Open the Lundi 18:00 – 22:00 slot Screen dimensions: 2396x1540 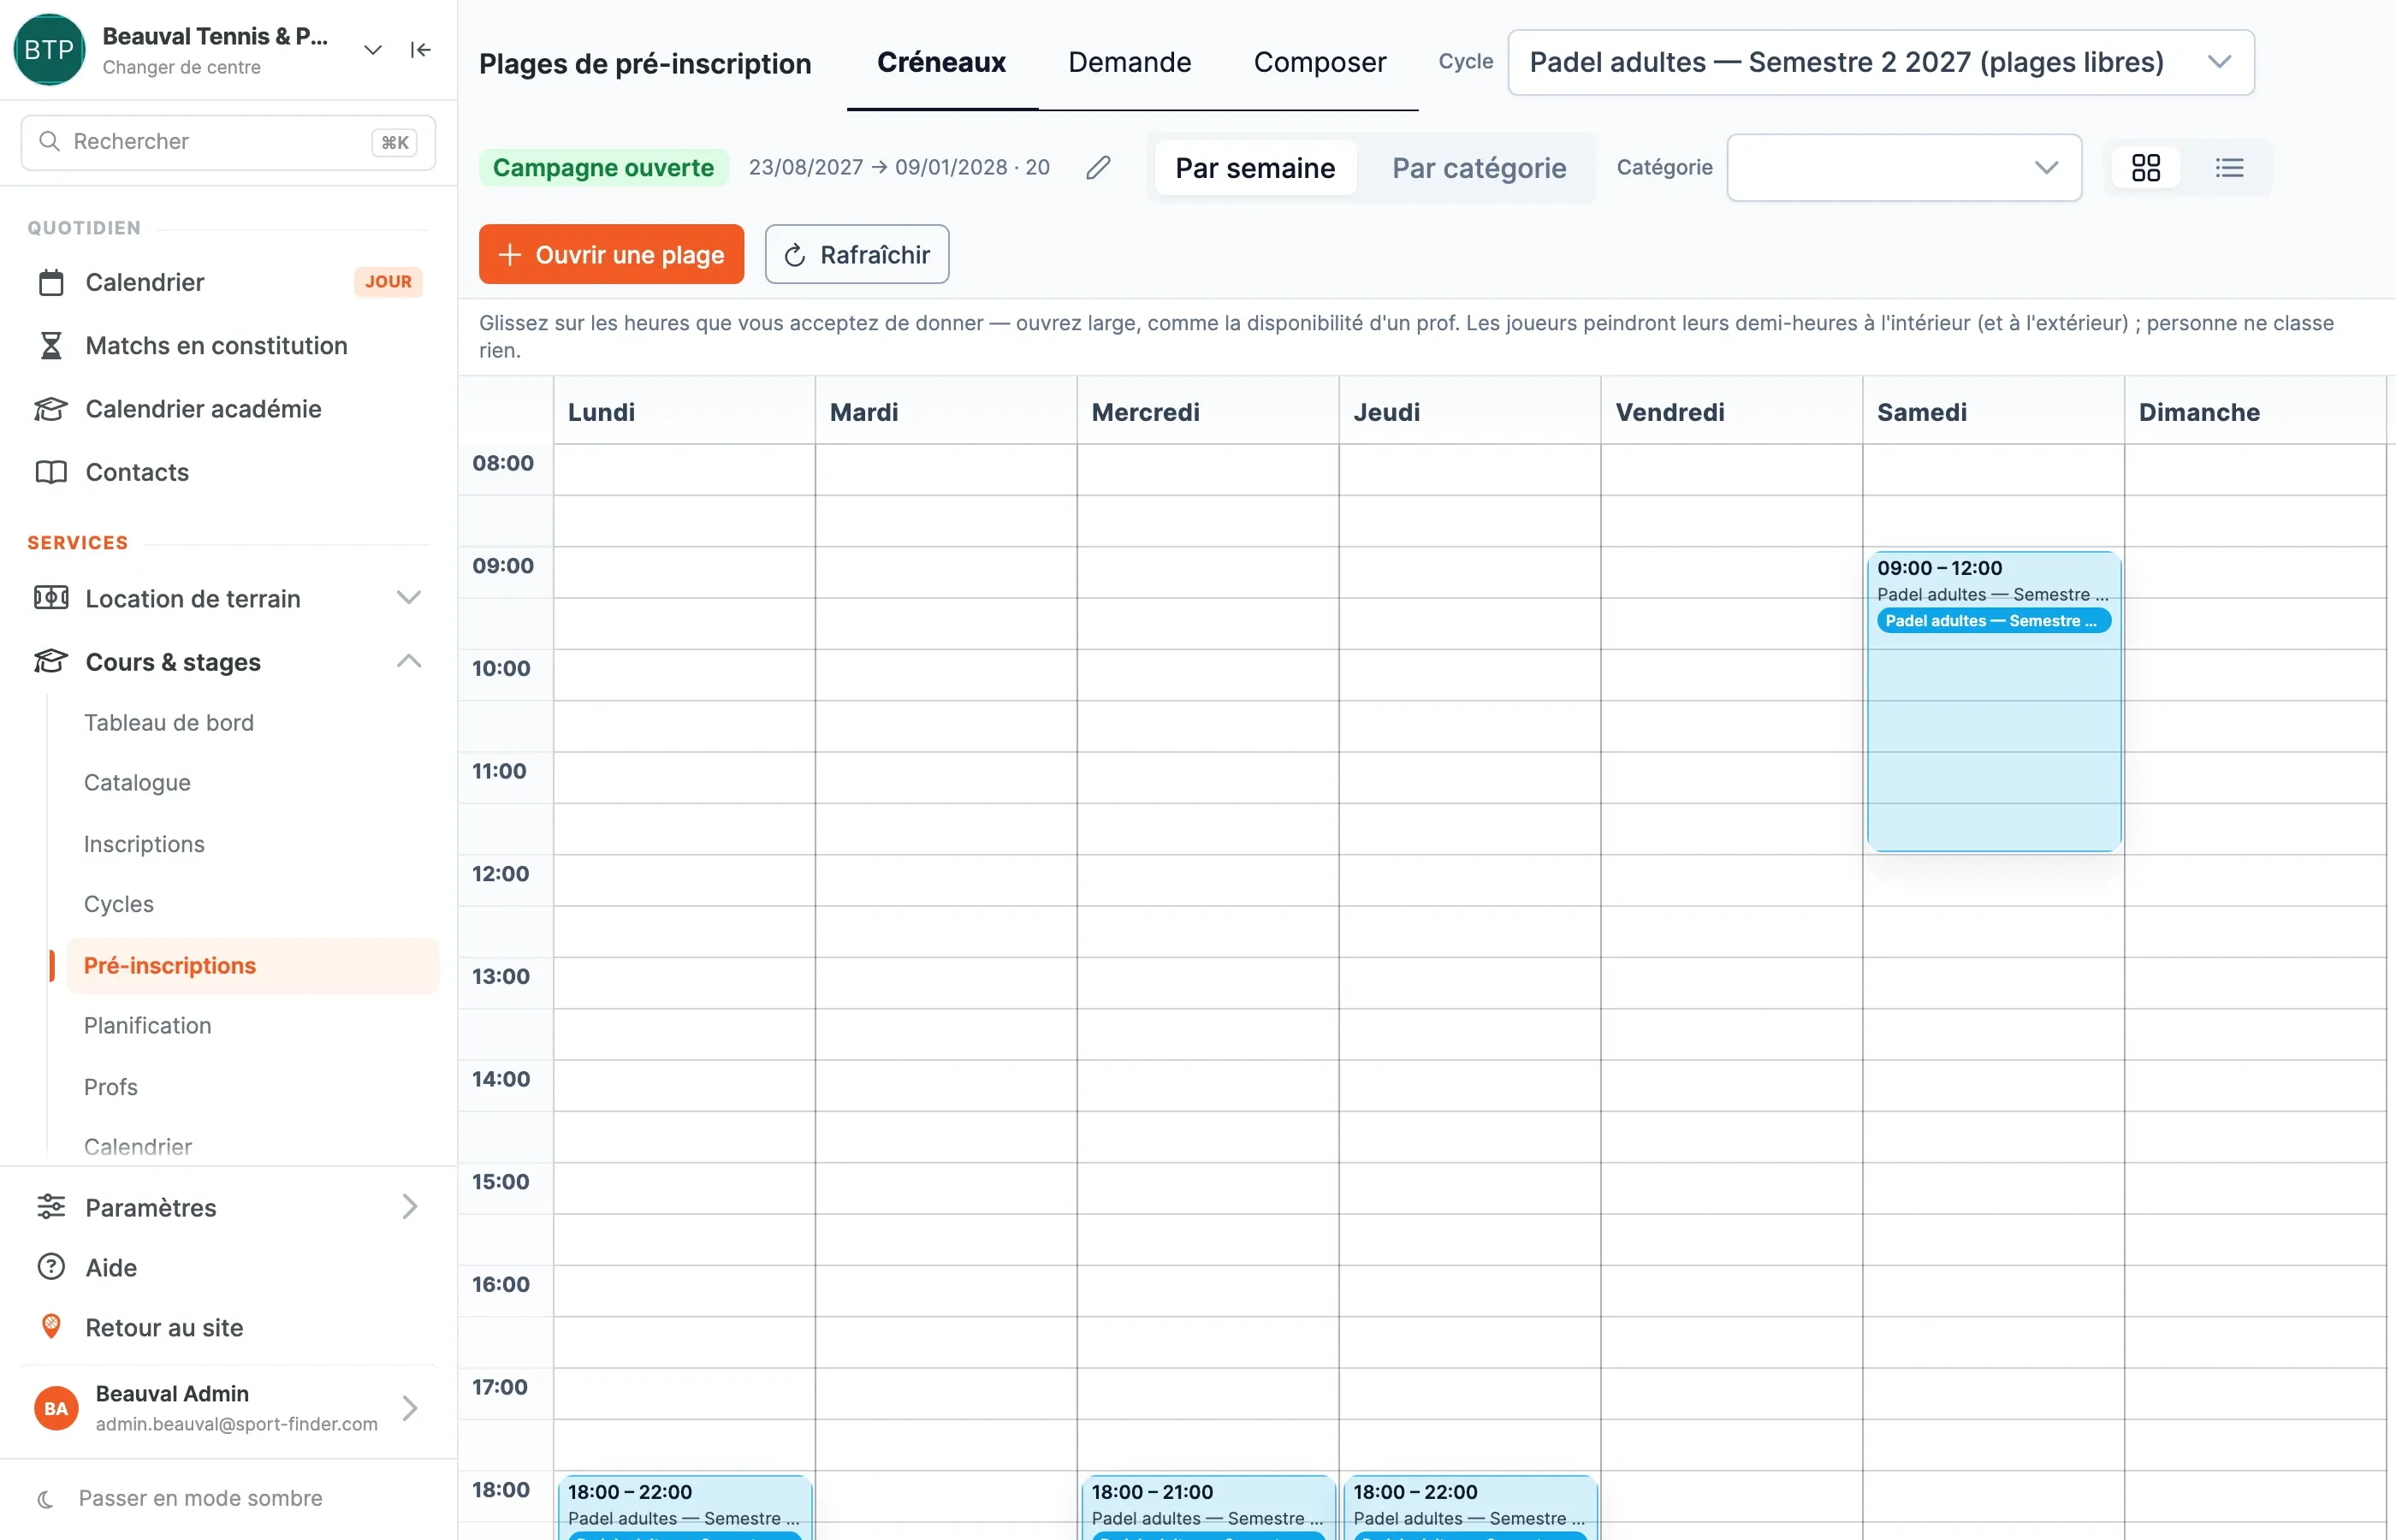point(684,1507)
